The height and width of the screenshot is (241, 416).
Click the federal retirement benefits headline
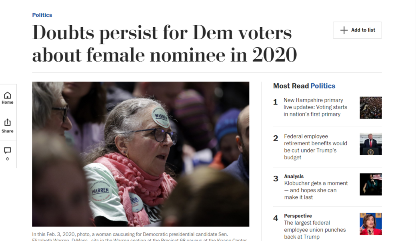tap(315, 147)
